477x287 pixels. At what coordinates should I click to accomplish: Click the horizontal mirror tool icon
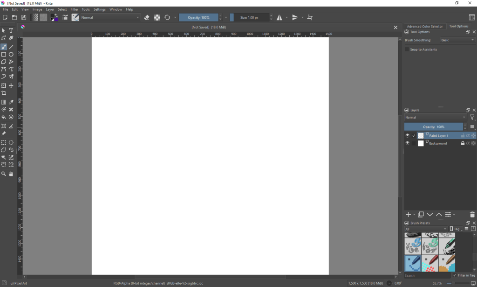coord(279,18)
